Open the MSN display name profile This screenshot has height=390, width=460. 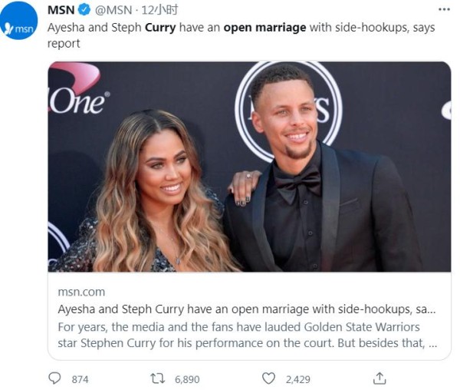[x=61, y=10]
